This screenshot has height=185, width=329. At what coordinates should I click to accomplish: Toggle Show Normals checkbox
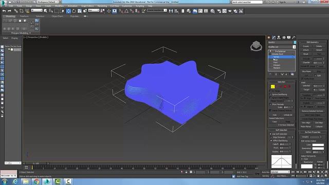(x=270, y=104)
